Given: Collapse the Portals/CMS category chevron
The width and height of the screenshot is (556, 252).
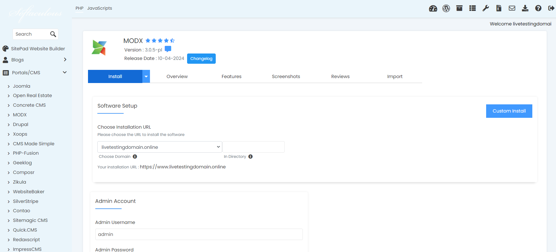Looking at the screenshot, I should click(x=65, y=73).
